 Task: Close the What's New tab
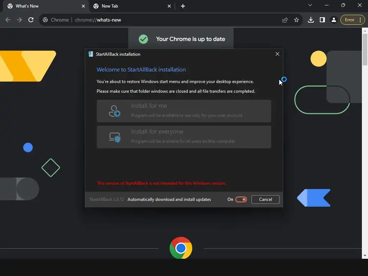coord(83,6)
